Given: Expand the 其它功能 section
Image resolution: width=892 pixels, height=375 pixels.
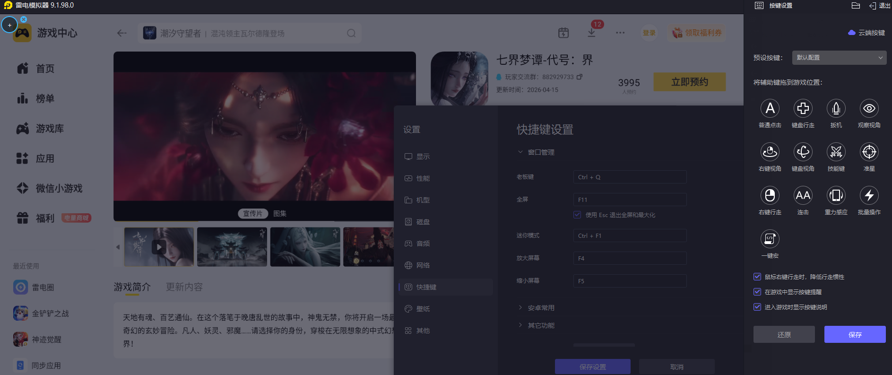Looking at the screenshot, I should [x=536, y=325].
